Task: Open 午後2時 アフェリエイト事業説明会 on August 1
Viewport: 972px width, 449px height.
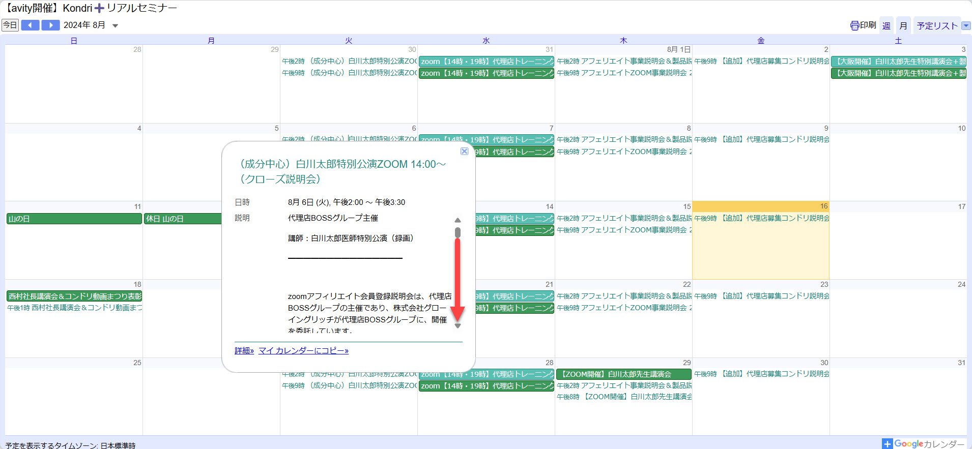Action: click(624, 61)
